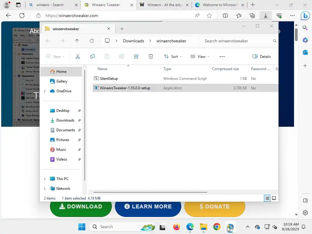Open Edge Downloads toolbar icon
Image resolution: width=312 pixels, height=234 pixels.
click(266, 16)
